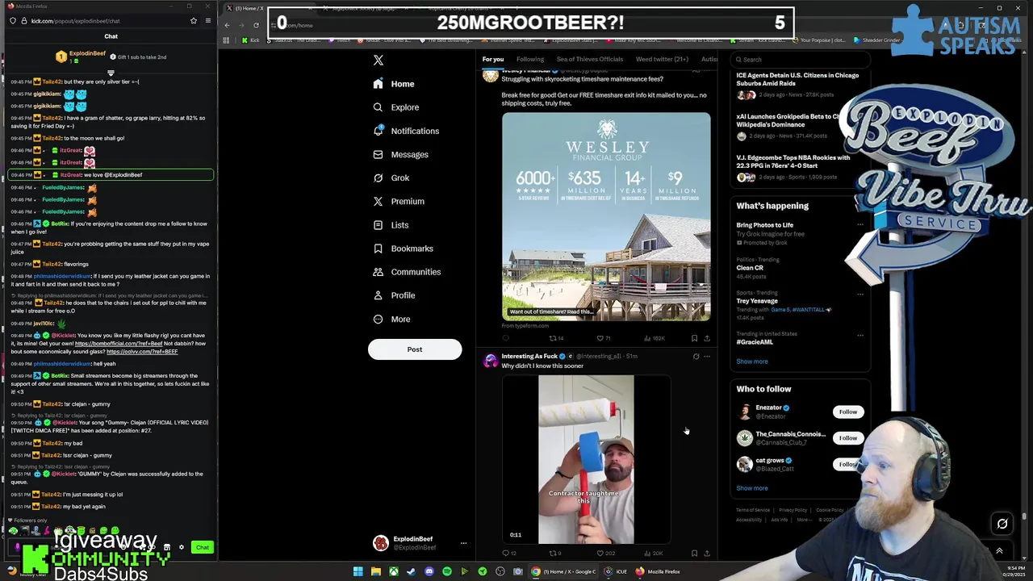This screenshot has width=1033, height=581.
Task: Reply to the Wesley Financial post
Action: [x=506, y=338]
